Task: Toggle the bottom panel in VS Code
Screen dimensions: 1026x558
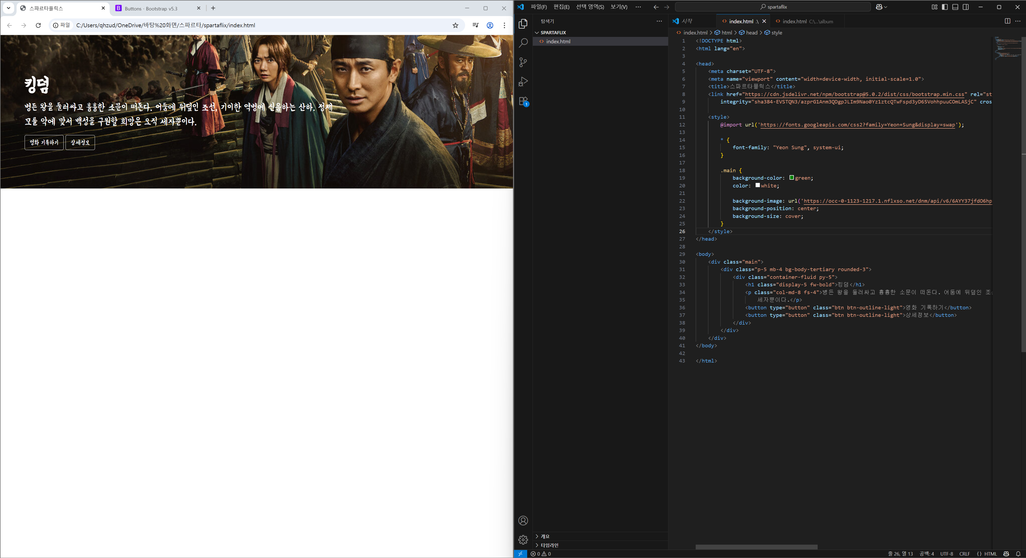Action: coord(955,7)
